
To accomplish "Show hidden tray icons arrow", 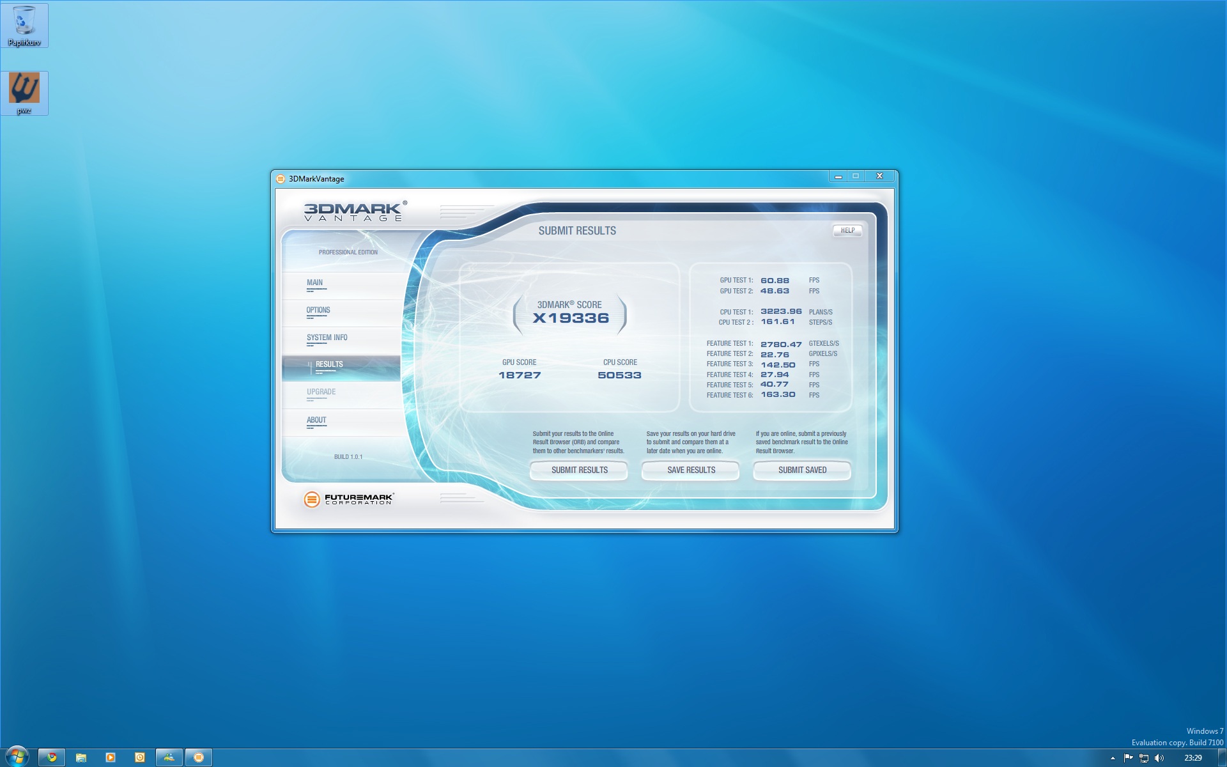I will [x=1113, y=758].
